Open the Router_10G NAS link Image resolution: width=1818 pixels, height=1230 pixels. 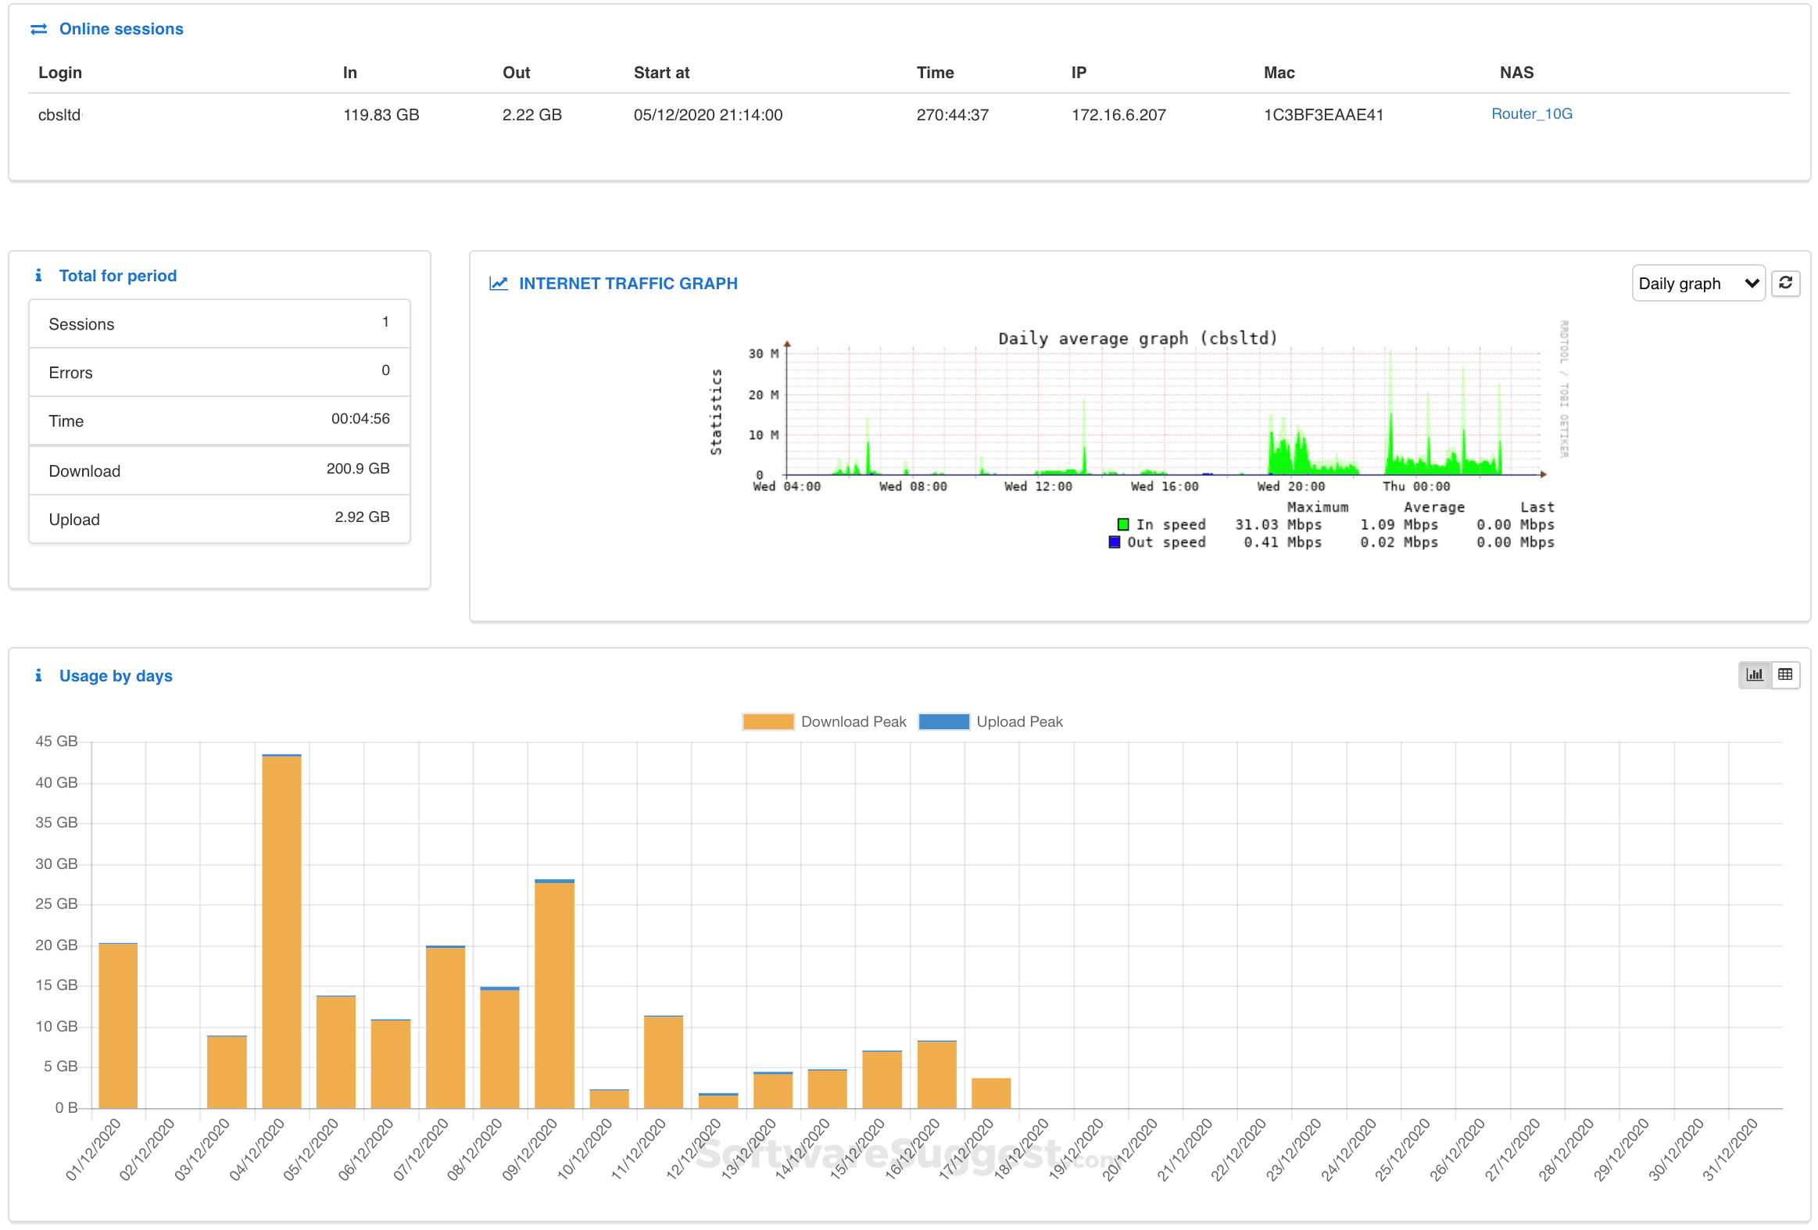click(1531, 114)
